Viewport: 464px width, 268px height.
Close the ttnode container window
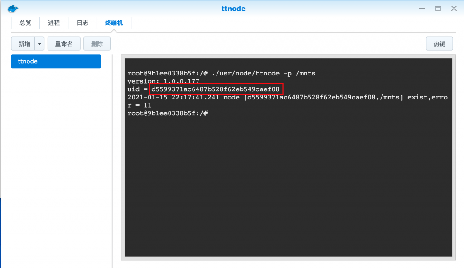453,9
